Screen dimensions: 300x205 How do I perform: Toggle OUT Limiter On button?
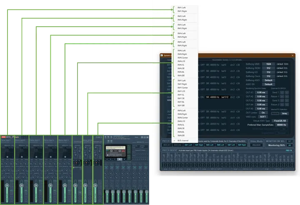[263, 113]
